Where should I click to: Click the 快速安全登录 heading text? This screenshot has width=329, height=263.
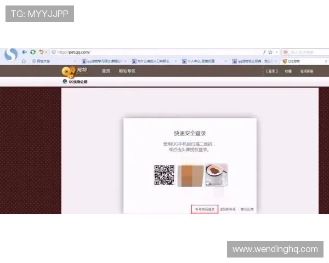(x=190, y=133)
